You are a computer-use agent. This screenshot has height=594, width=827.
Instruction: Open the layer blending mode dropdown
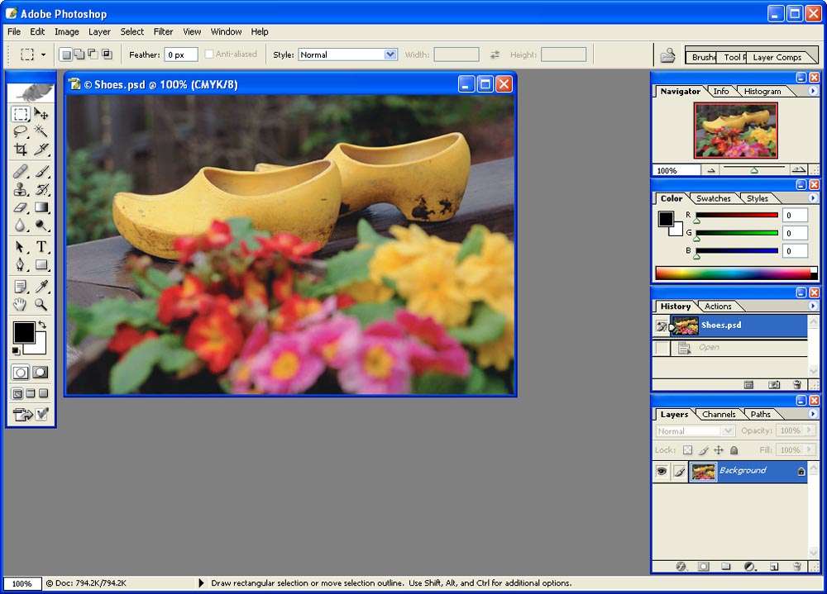coord(695,431)
